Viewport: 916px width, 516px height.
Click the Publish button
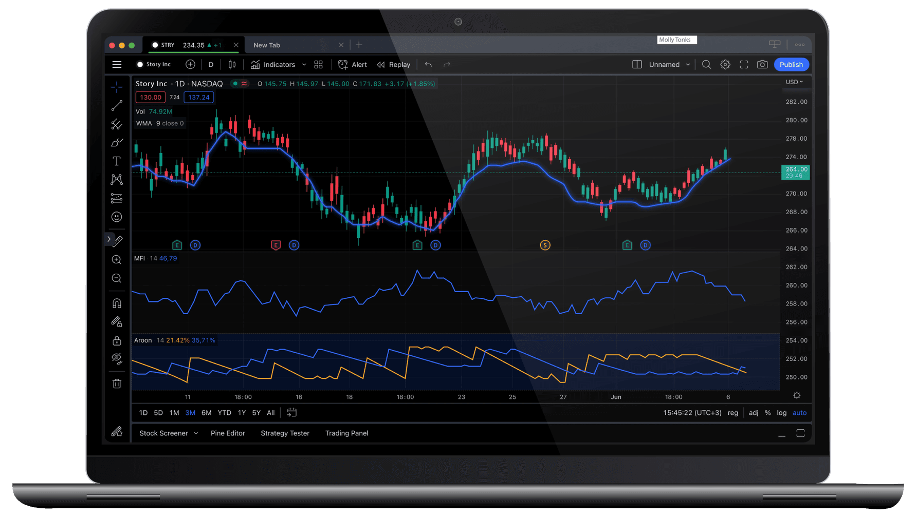tap(791, 64)
